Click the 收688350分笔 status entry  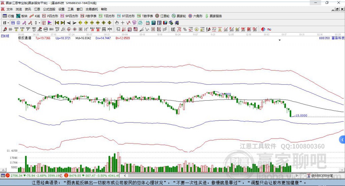click(x=320, y=176)
